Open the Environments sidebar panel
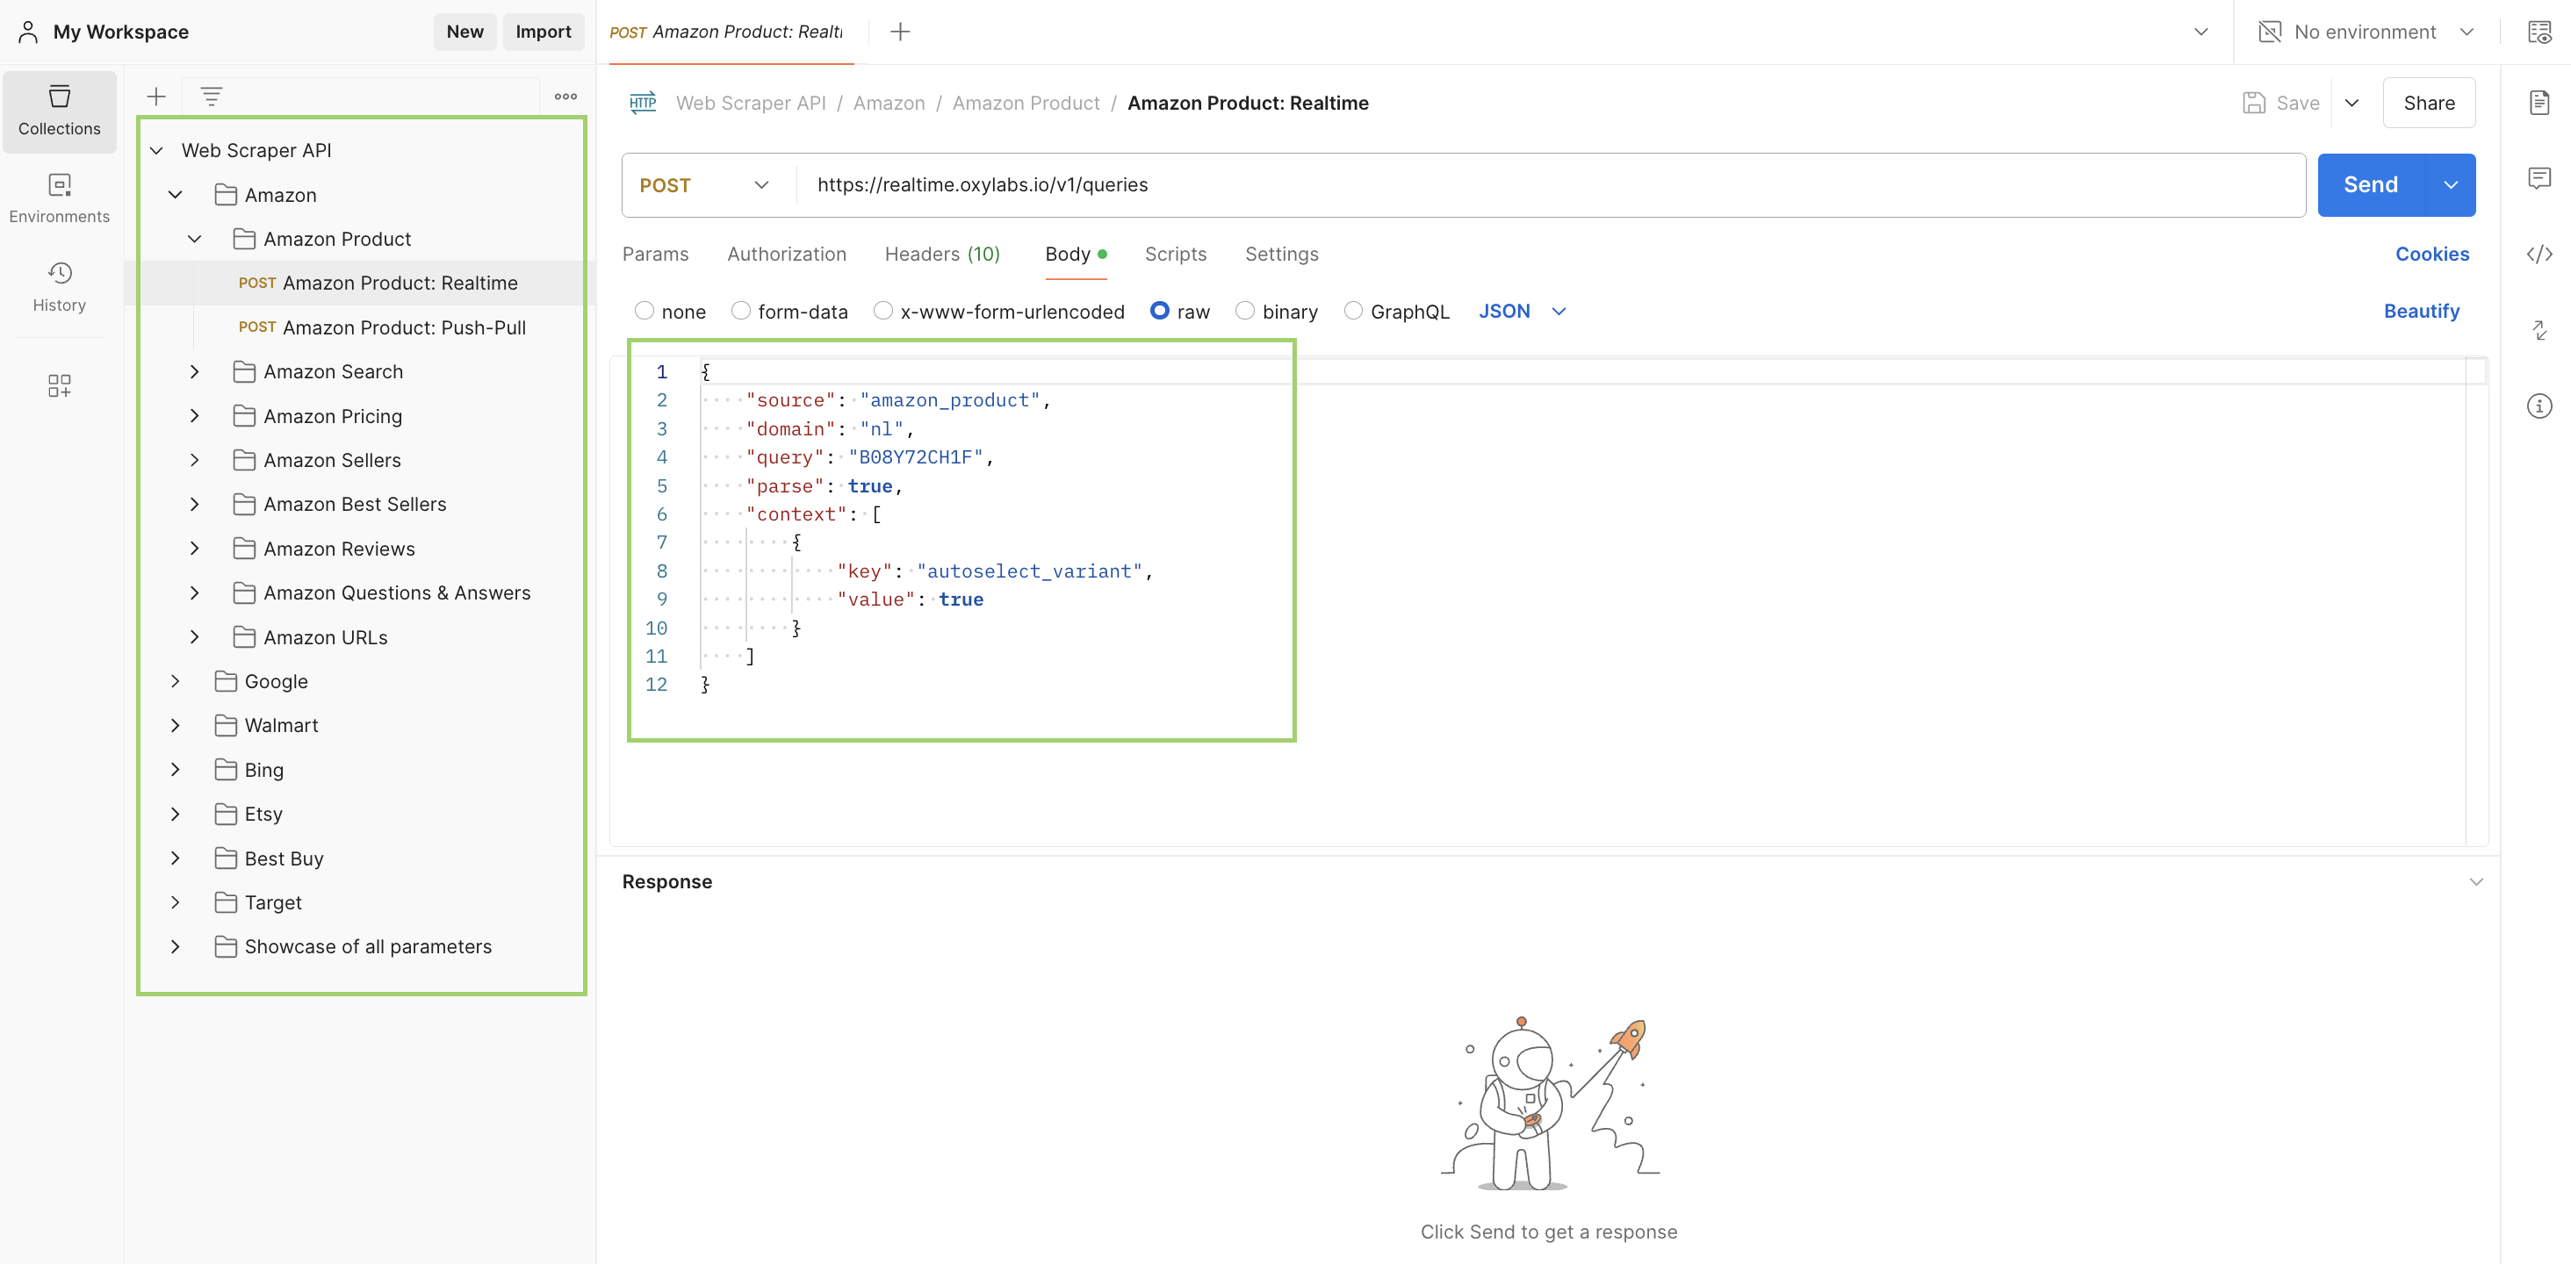This screenshot has height=1264, width=2571. [x=59, y=198]
